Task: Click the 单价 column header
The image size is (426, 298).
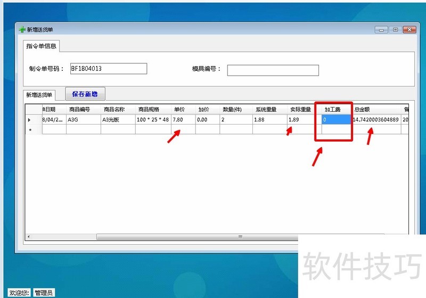Action: (x=183, y=109)
